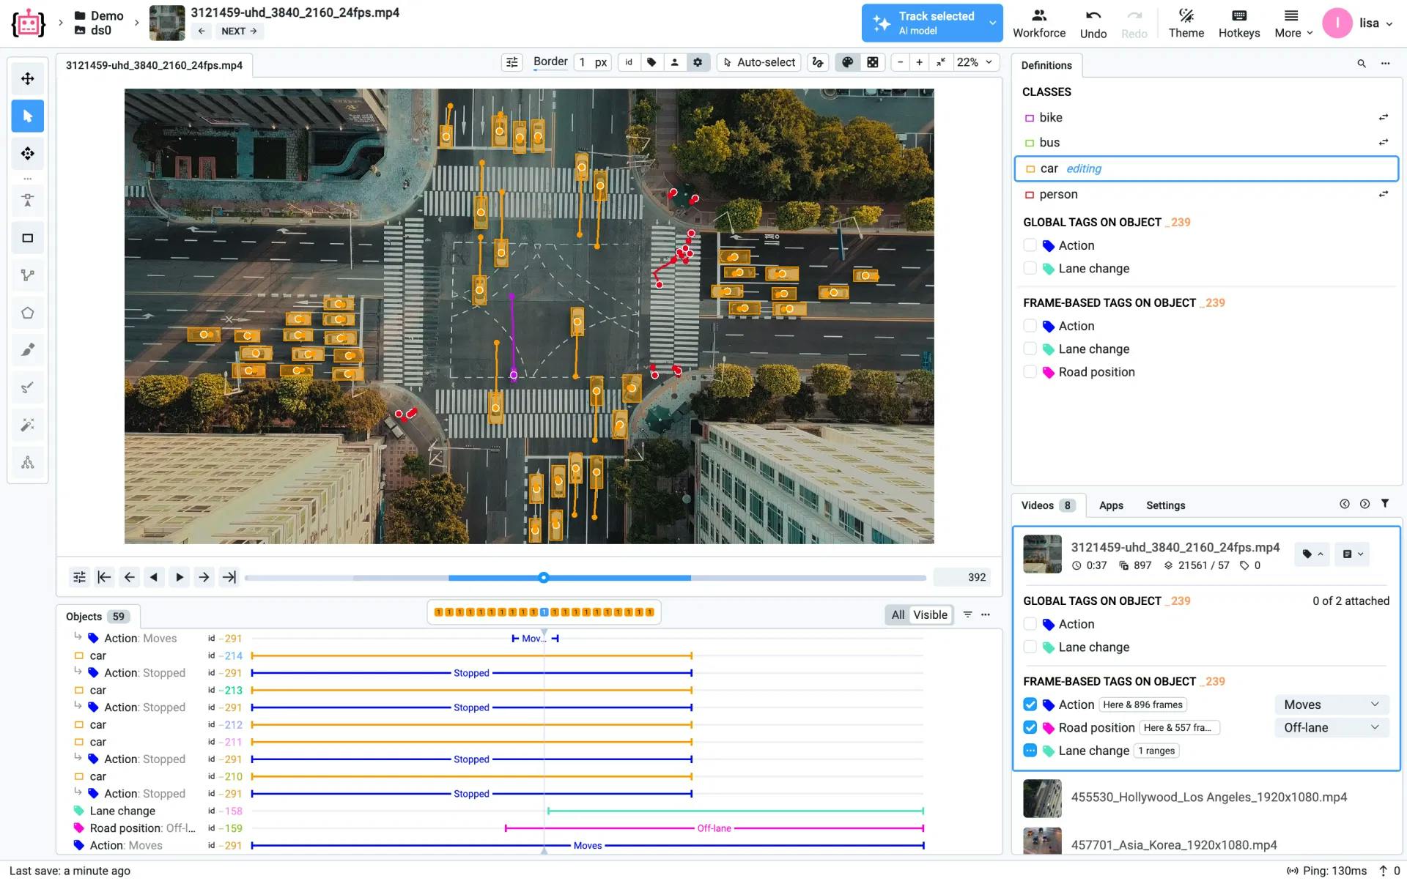
Task: Choose the drag objects tool in left toolbar
Action: tap(28, 153)
